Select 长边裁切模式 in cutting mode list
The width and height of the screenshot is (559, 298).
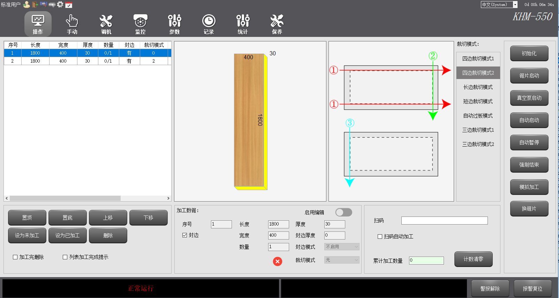coord(478,87)
